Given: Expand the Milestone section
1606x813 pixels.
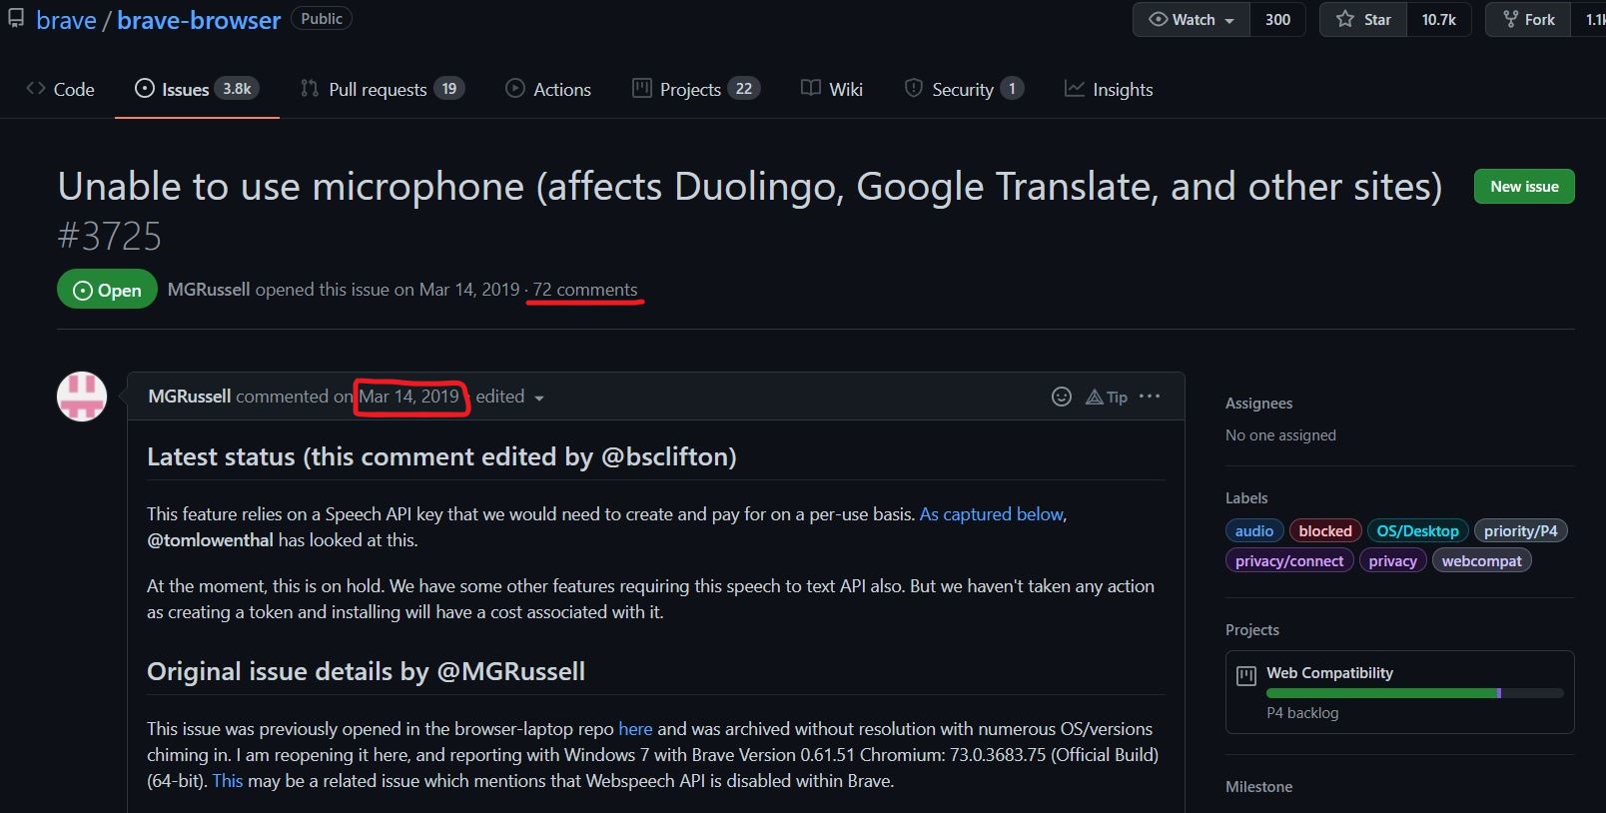Looking at the screenshot, I should [x=1258, y=787].
